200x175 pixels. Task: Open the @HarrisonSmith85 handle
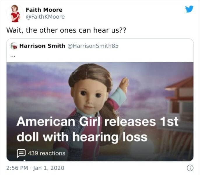pos(93,46)
